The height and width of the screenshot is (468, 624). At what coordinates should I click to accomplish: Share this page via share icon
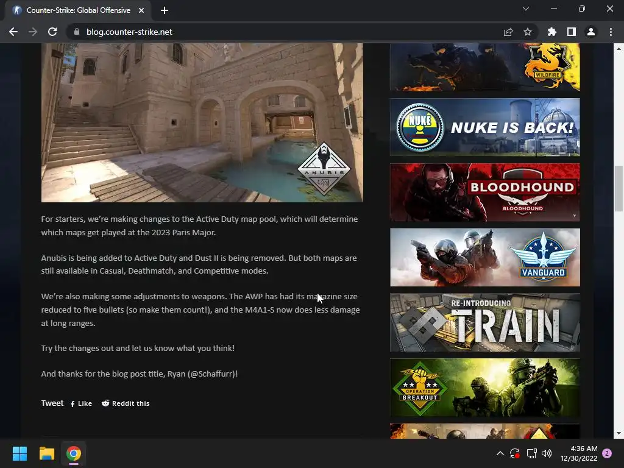[508, 32]
